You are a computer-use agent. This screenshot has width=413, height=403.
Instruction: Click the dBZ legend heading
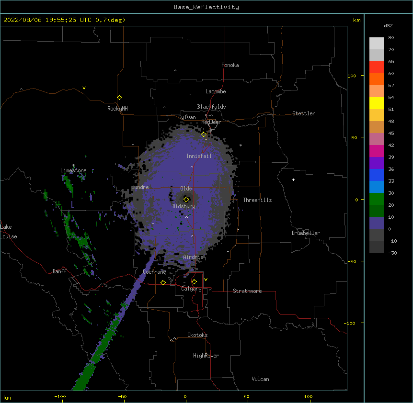(388, 25)
